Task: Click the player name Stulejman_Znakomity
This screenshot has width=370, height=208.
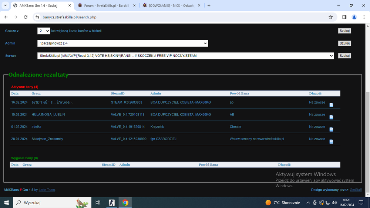Action: (47, 139)
